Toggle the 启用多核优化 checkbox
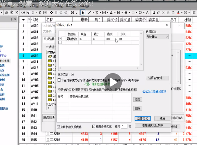This screenshot has width=197, height=145. pos(94,126)
